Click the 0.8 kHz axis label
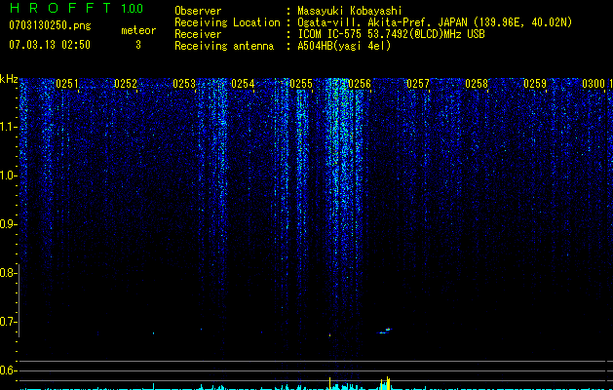The width and height of the screenshot is (613, 390). (x=9, y=273)
